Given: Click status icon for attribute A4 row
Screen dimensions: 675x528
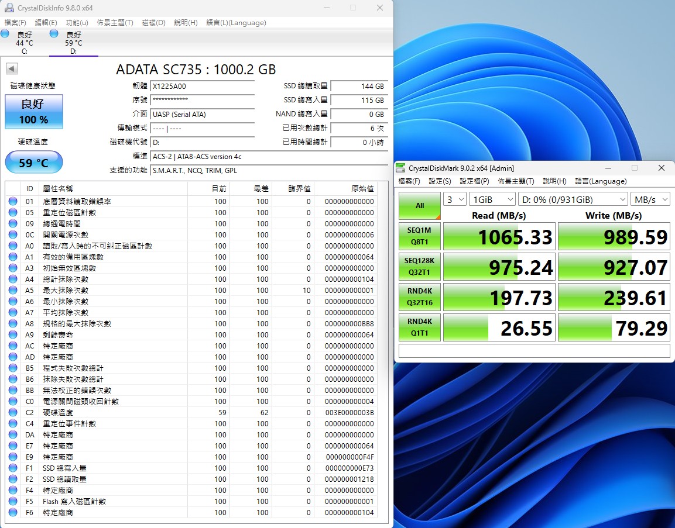Looking at the screenshot, I should click(13, 279).
